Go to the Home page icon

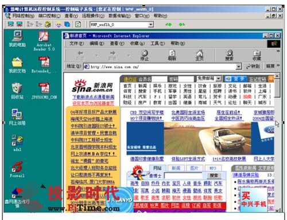(x=199, y=55)
